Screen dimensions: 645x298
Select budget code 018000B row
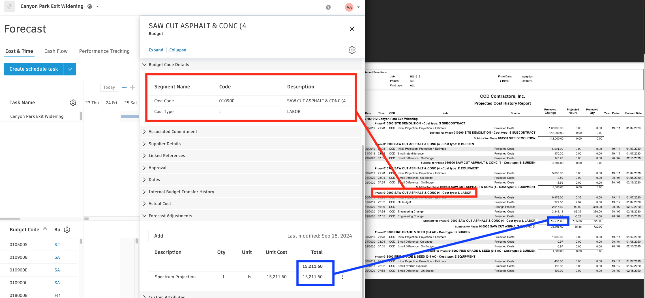click(x=38, y=294)
